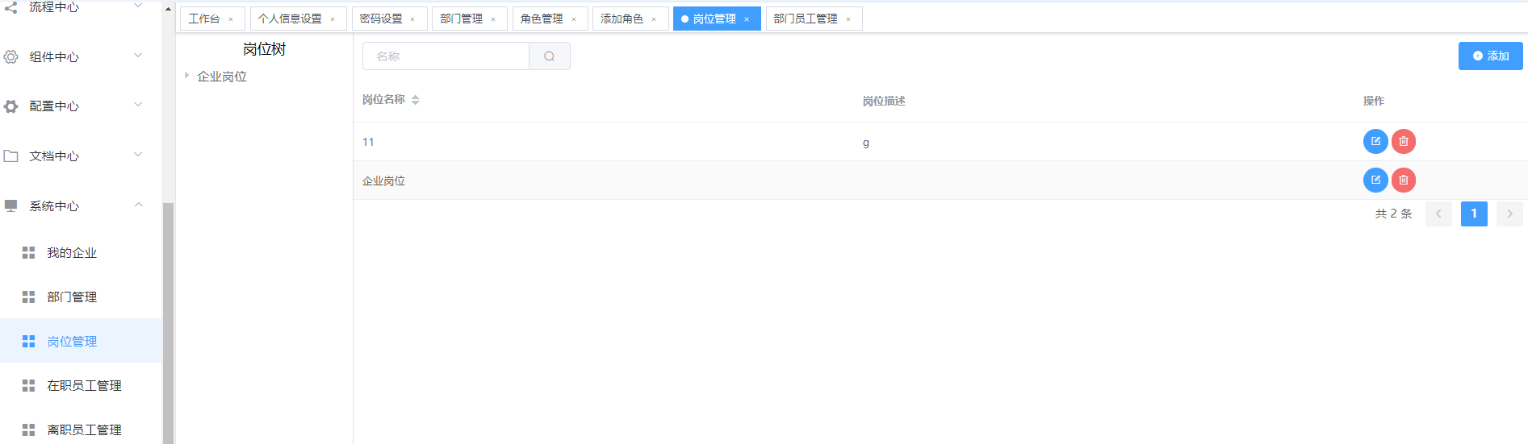Click the grid icon beside 我的企业
1528x444 pixels.
[28, 253]
